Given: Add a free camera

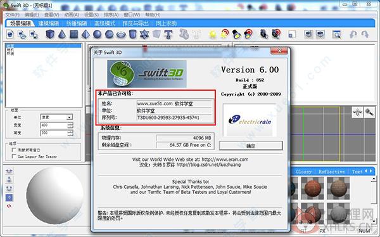Looking at the screenshot, I should [x=263, y=34].
